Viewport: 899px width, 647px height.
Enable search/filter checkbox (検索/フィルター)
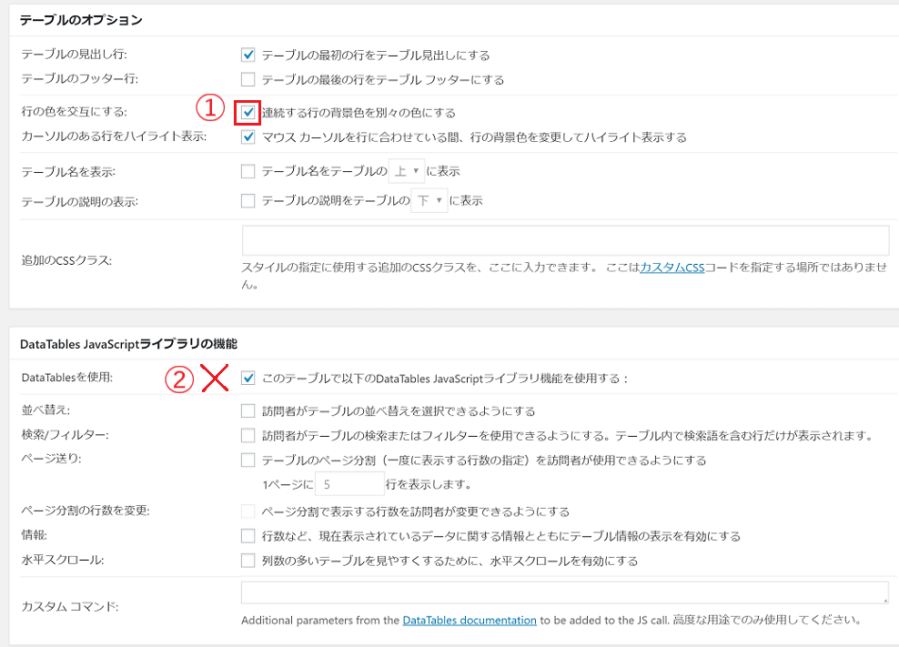coord(247,435)
